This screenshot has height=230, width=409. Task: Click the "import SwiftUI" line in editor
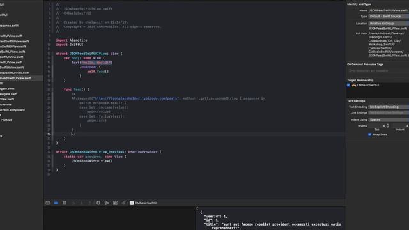coord(70,45)
